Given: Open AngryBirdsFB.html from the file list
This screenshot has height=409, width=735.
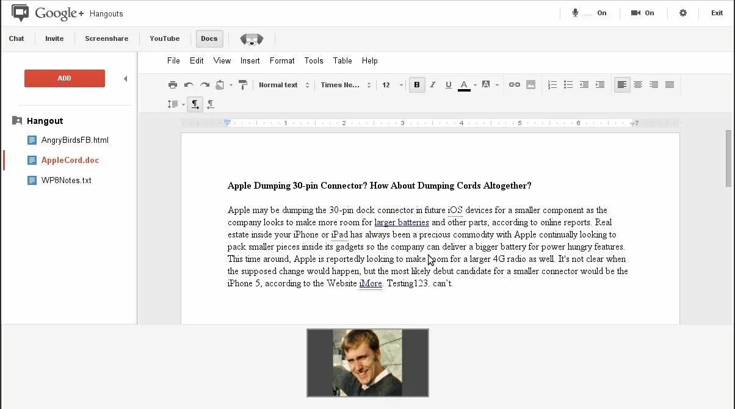Looking at the screenshot, I should (x=68, y=140).
